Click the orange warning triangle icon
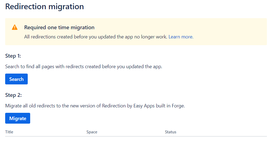 (15, 27)
